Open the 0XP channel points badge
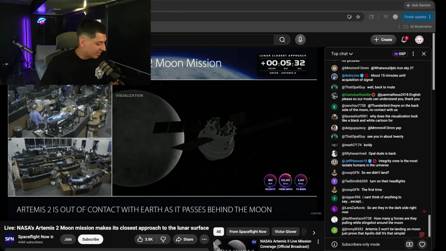The width and height of the screenshot is (446, 251). (x=400, y=54)
